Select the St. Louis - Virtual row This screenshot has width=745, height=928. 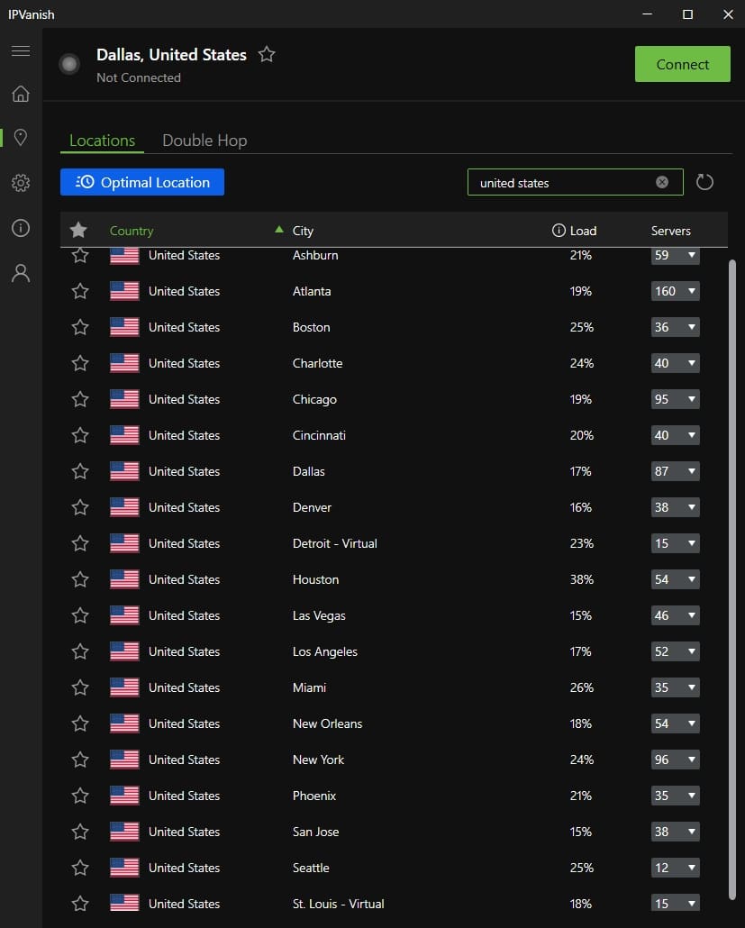[x=394, y=904]
